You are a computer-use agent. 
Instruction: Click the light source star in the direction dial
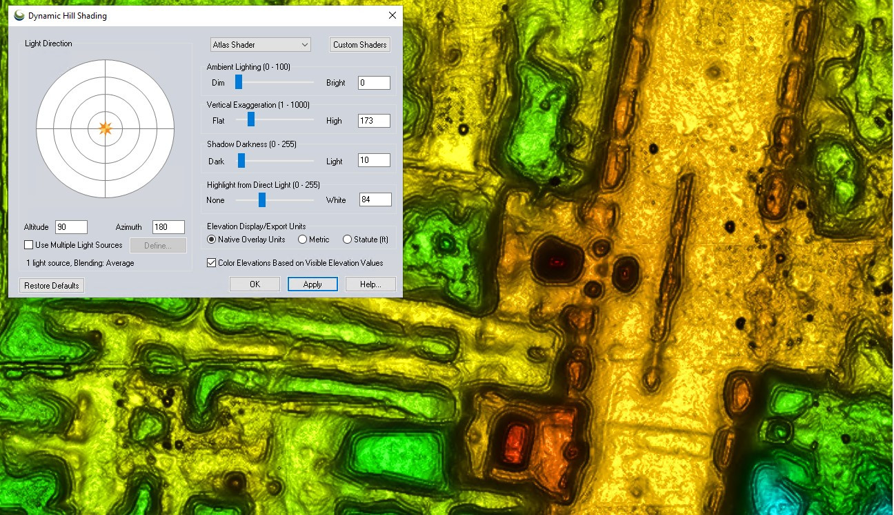(106, 128)
